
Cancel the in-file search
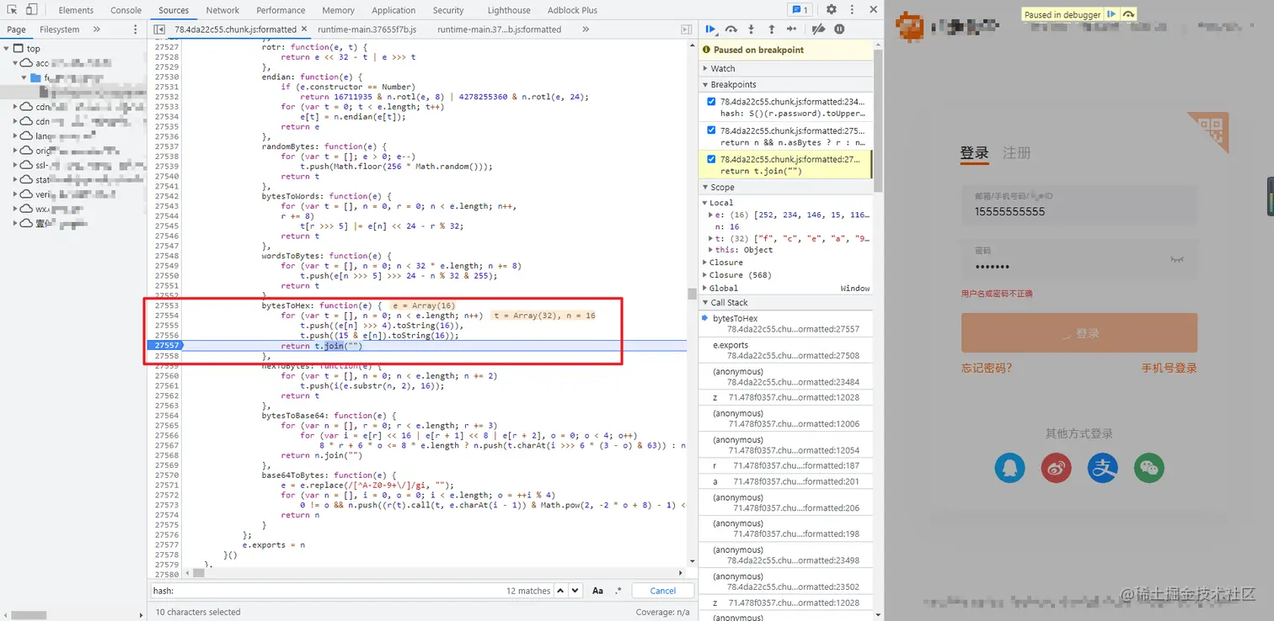pyautogui.click(x=662, y=591)
